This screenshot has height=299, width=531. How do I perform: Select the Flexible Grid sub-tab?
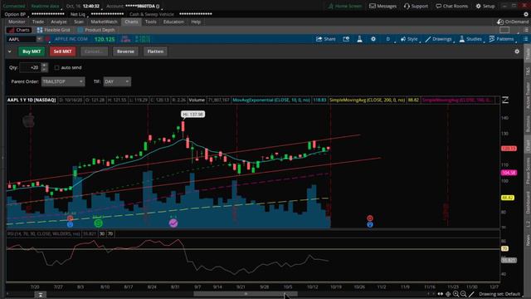[53, 30]
